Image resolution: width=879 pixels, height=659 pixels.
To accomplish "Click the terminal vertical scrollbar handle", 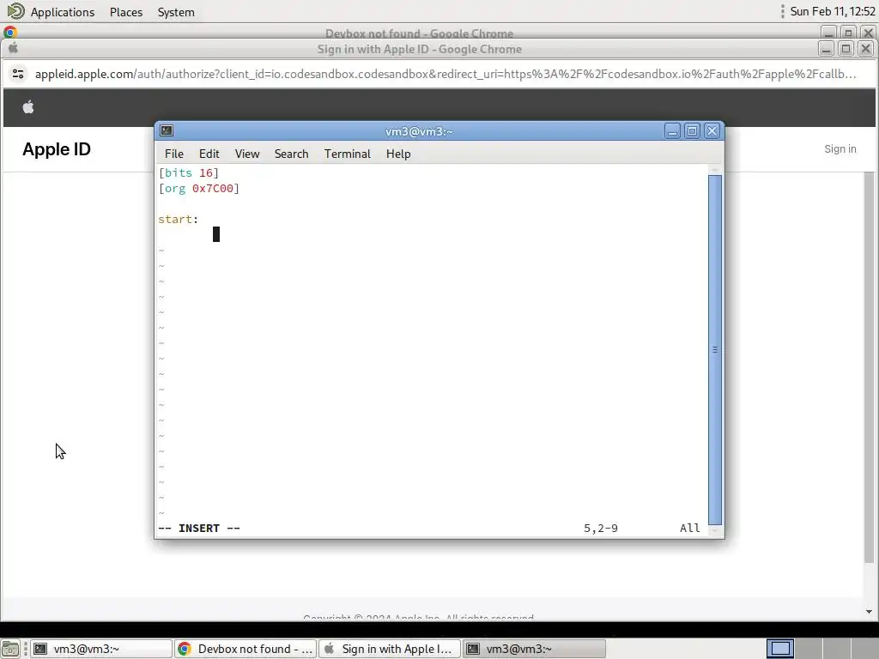I will click(715, 349).
